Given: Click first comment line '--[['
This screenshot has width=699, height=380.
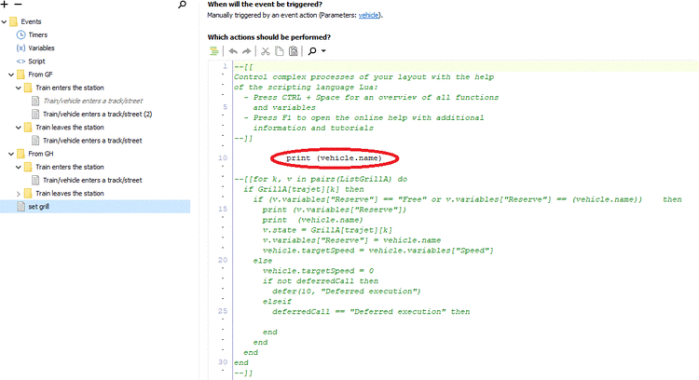Looking at the screenshot, I should coord(244,67).
